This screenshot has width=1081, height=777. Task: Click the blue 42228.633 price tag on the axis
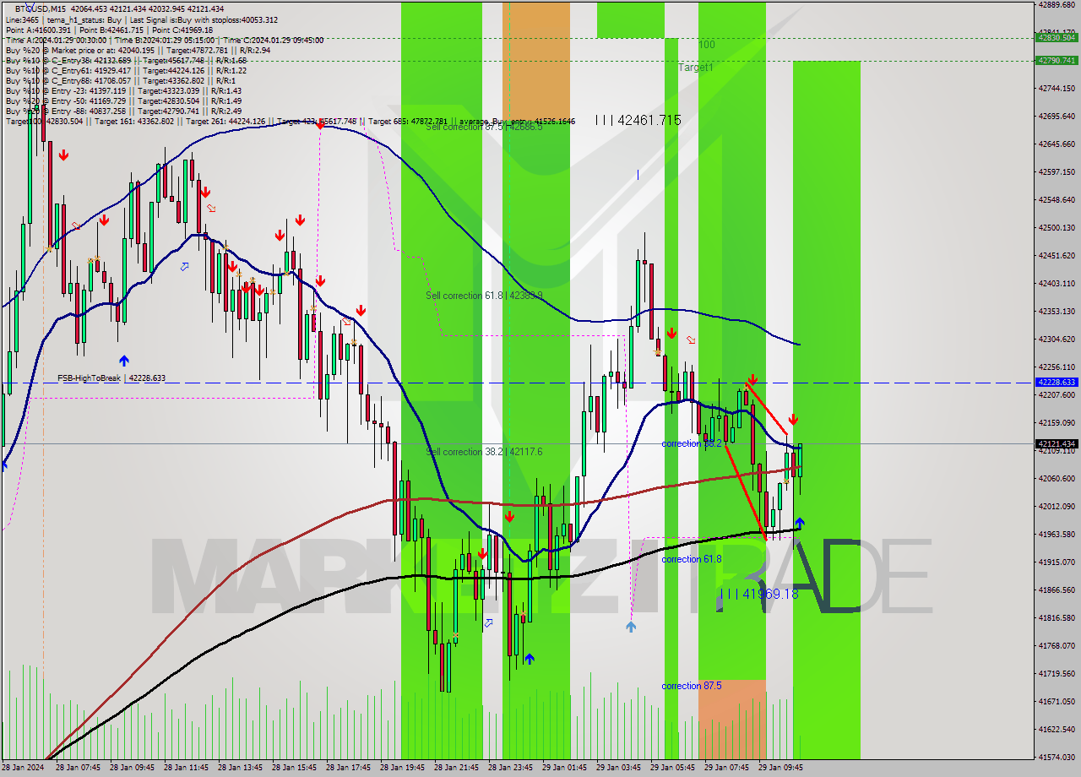pyautogui.click(x=1057, y=382)
